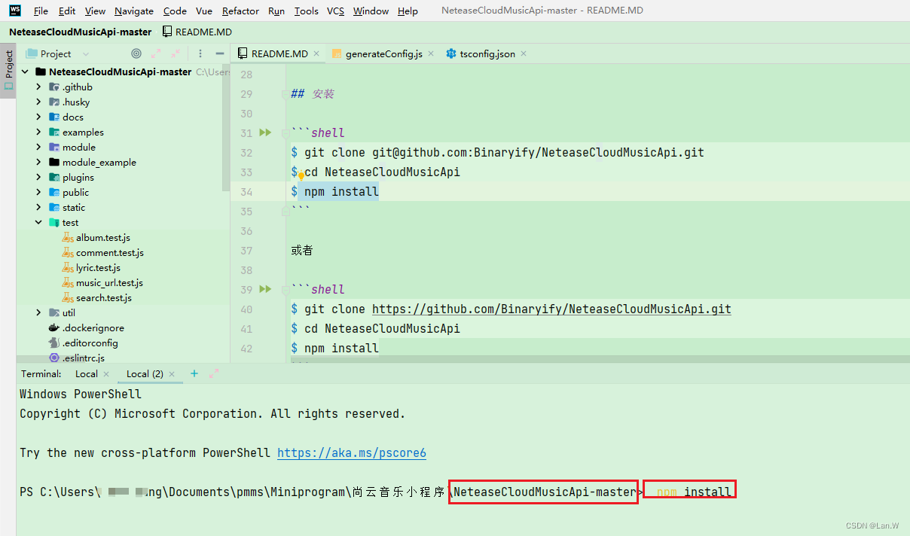Viewport: 910px width, 536px height.
Task: Click the .eslintrc.js ESLint icon
Action: point(54,358)
